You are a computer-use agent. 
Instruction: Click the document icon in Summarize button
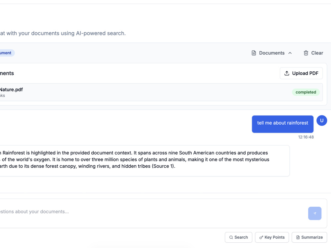[x=298, y=237]
